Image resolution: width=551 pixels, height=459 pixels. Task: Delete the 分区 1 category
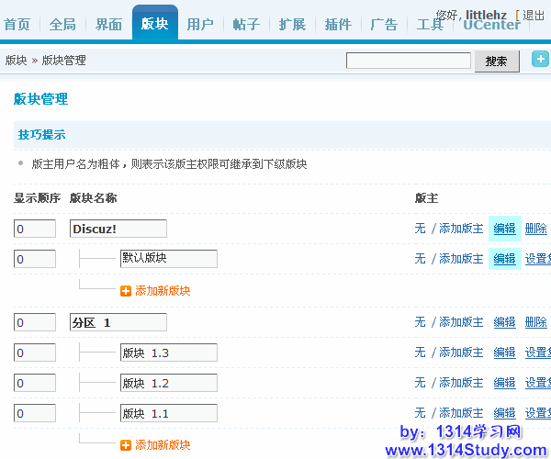tap(535, 322)
